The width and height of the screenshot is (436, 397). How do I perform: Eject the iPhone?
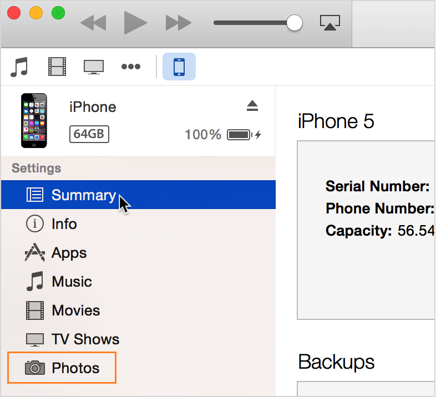(252, 106)
